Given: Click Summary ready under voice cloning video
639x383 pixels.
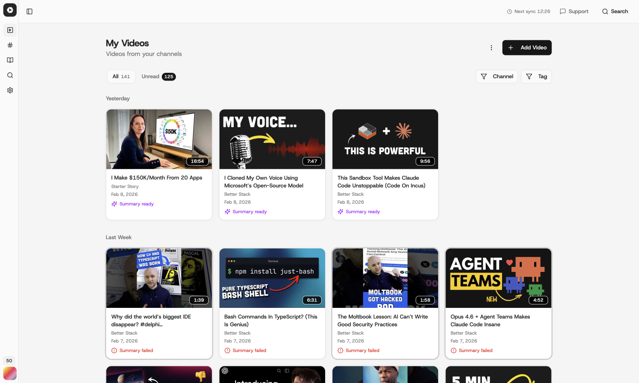Looking at the screenshot, I should coord(245,212).
